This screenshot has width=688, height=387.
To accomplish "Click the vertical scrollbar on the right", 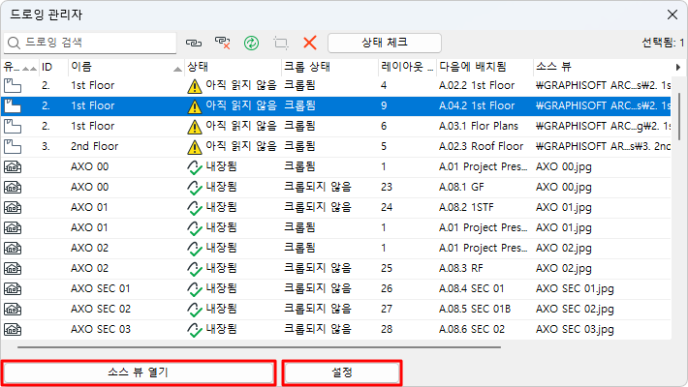I will point(679,116).
